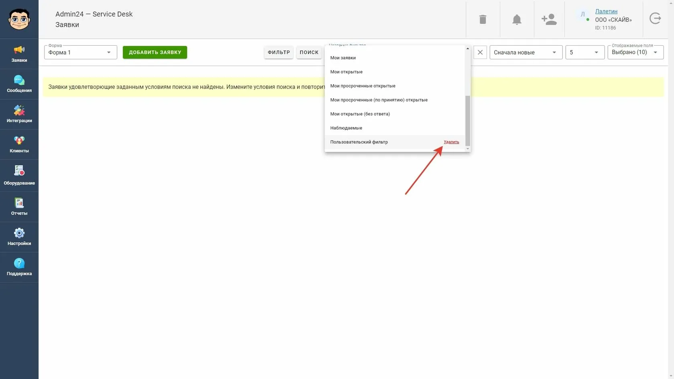Viewport: 674px width, 379px height.
Task: Click the filter list scrollbar
Action: (467, 120)
